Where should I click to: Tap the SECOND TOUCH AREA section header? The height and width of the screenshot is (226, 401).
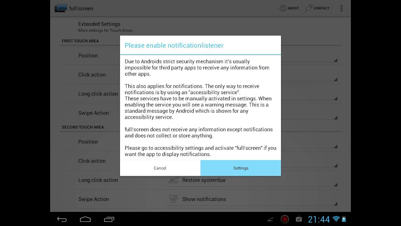tap(83, 127)
